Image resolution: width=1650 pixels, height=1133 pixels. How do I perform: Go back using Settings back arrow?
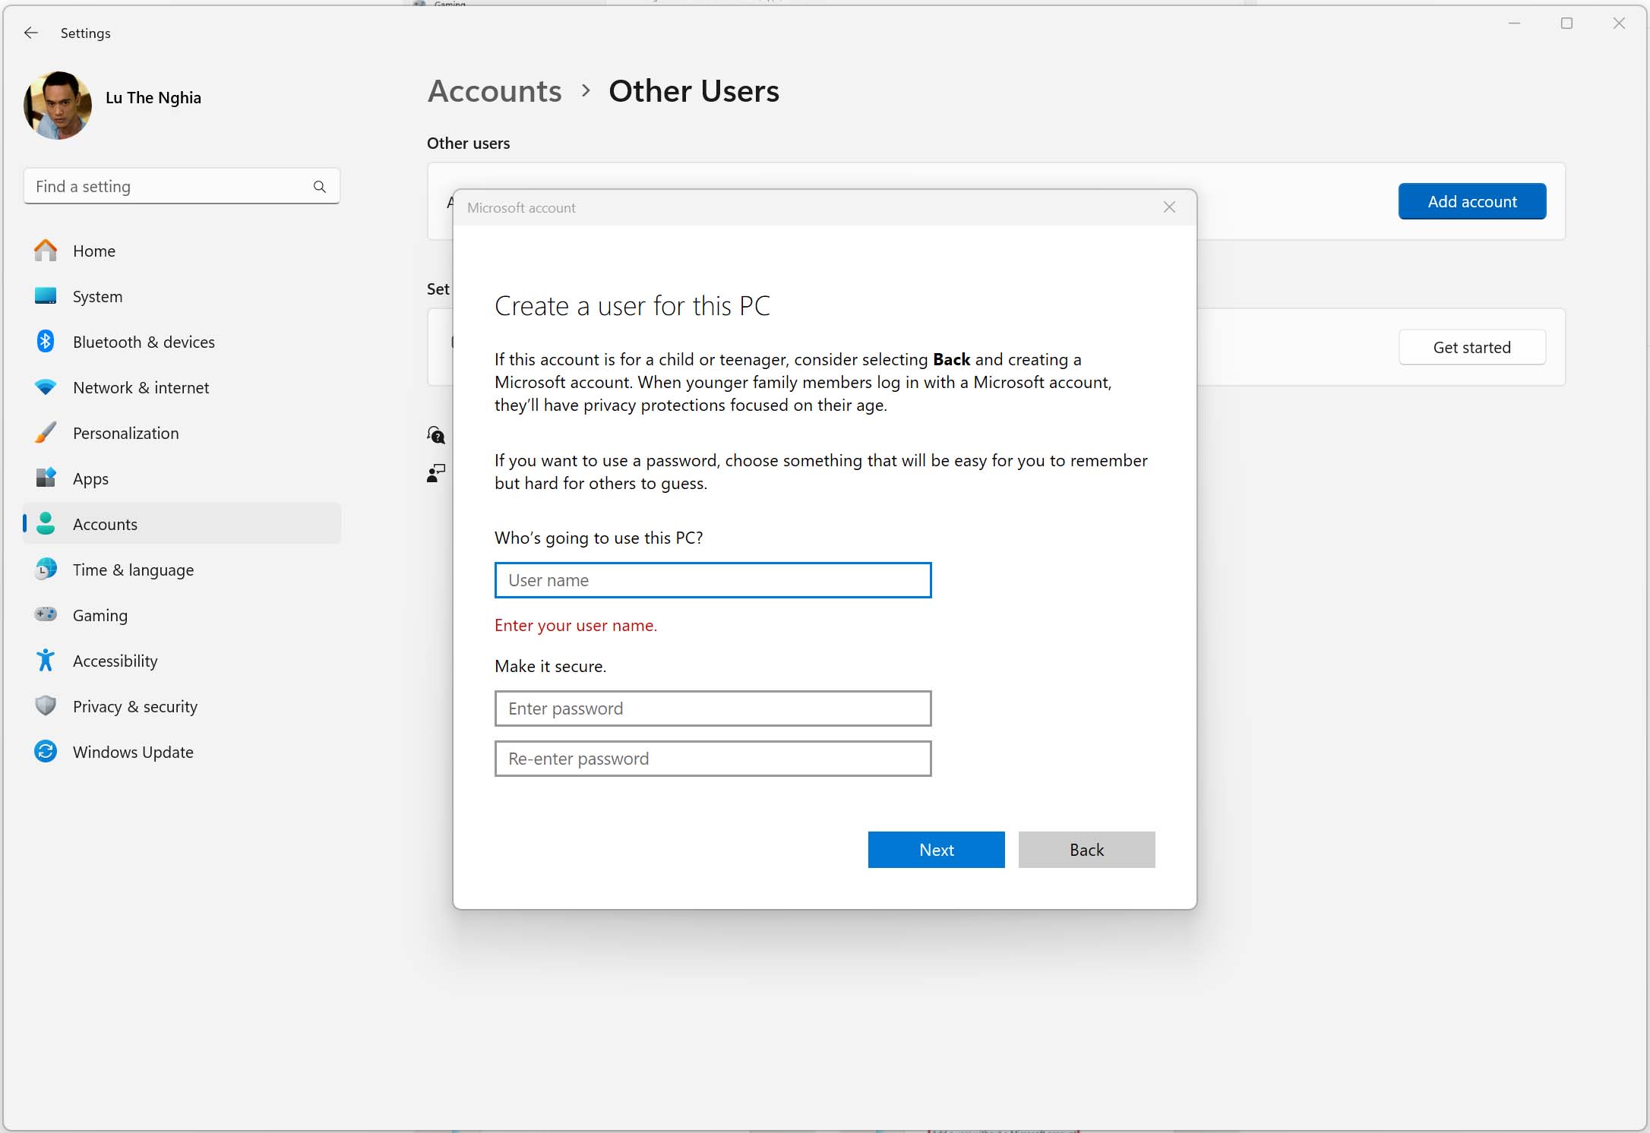point(31,33)
